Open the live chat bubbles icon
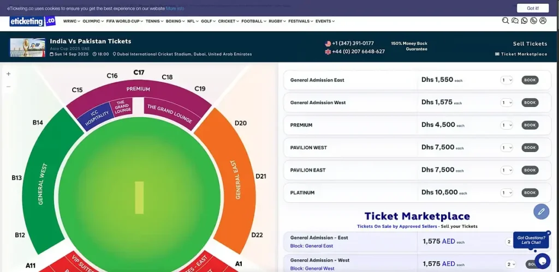The height and width of the screenshot is (272, 559). click(515, 21)
